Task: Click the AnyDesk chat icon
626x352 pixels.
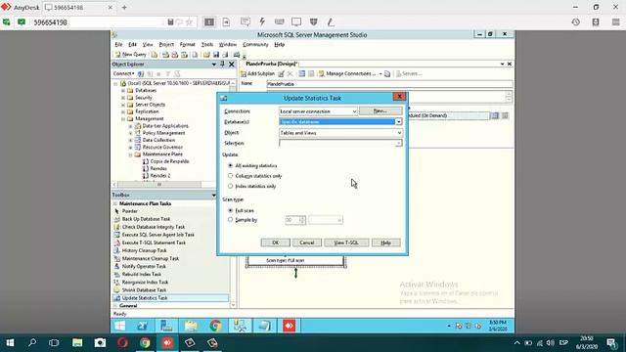Action: (x=246, y=22)
